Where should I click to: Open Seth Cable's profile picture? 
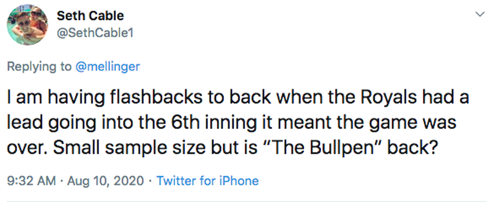click(27, 26)
